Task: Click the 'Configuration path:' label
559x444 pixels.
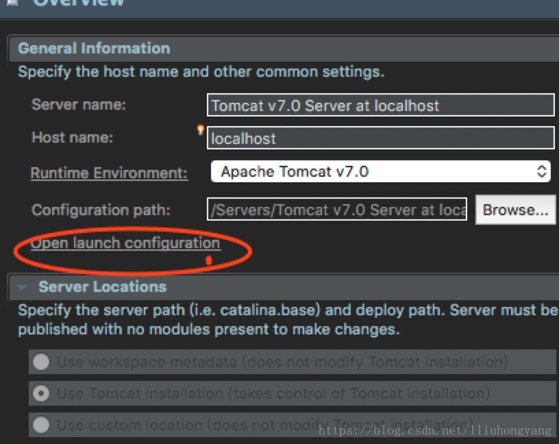Action: 101,210
